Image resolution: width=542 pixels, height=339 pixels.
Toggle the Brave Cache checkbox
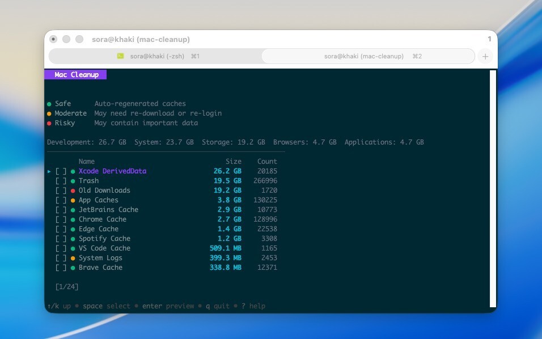click(x=61, y=268)
